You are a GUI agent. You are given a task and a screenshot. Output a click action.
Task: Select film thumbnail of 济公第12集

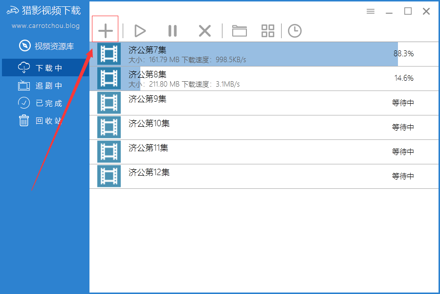click(109, 176)
